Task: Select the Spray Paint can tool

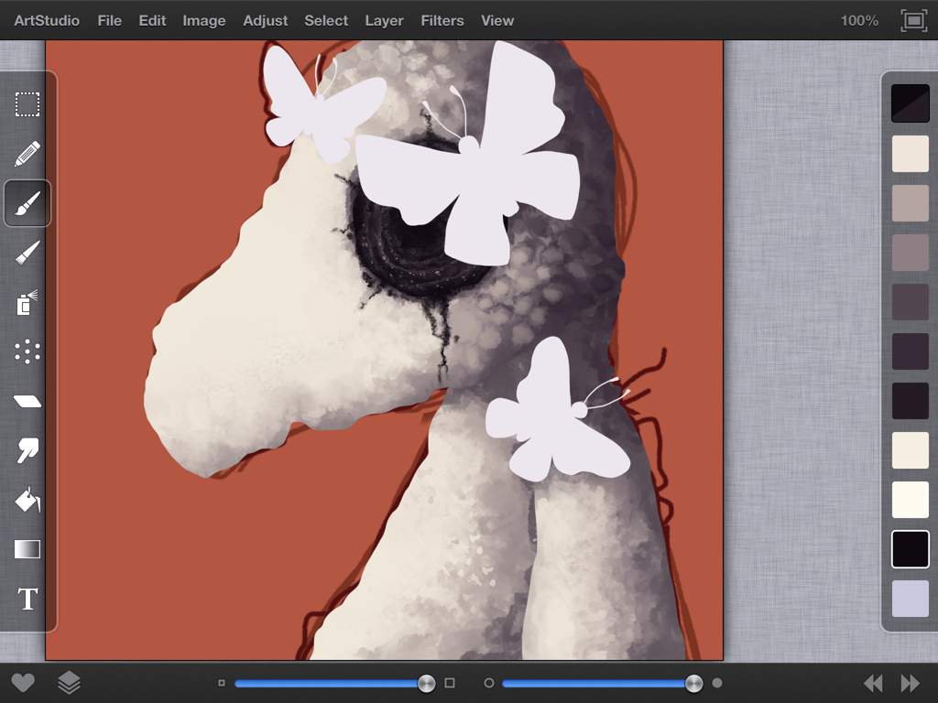Action: pos(27,302)
